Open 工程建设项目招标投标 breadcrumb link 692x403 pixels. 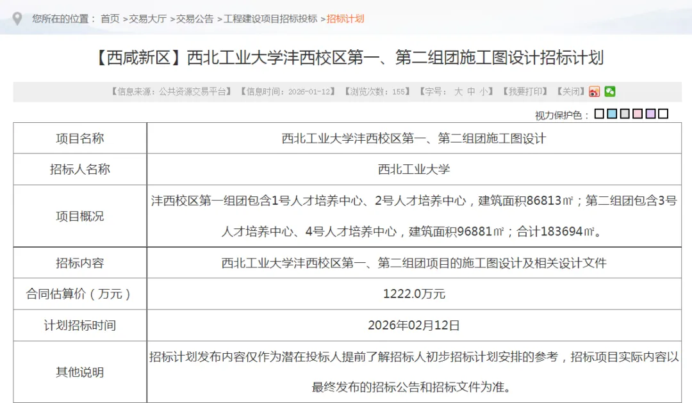pos(270,19)
